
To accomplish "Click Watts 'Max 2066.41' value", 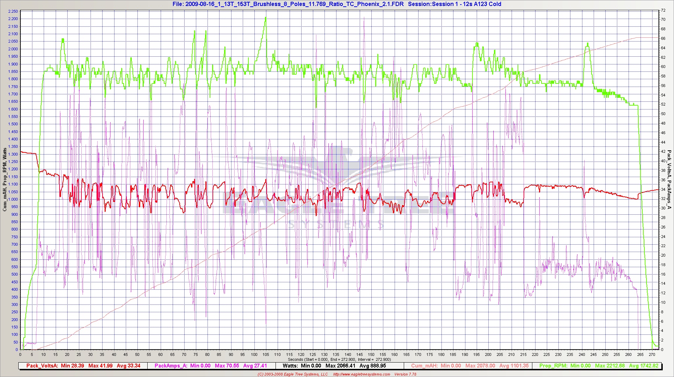I will tap(341, 366).
